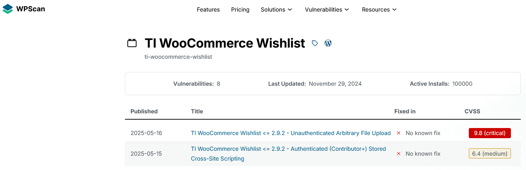Click the plugin box icon beside title
Image resolution: width=526 pixels, height=170 pixels.
132,43
